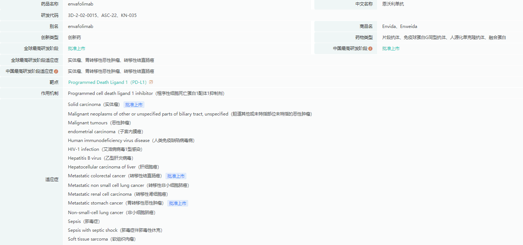This screenshot has width=523, height=245.
Task: Click Soft tissue sarcoma（软组织肉瘤）indication
Action: pyautogui.click(x=102, y=239)
